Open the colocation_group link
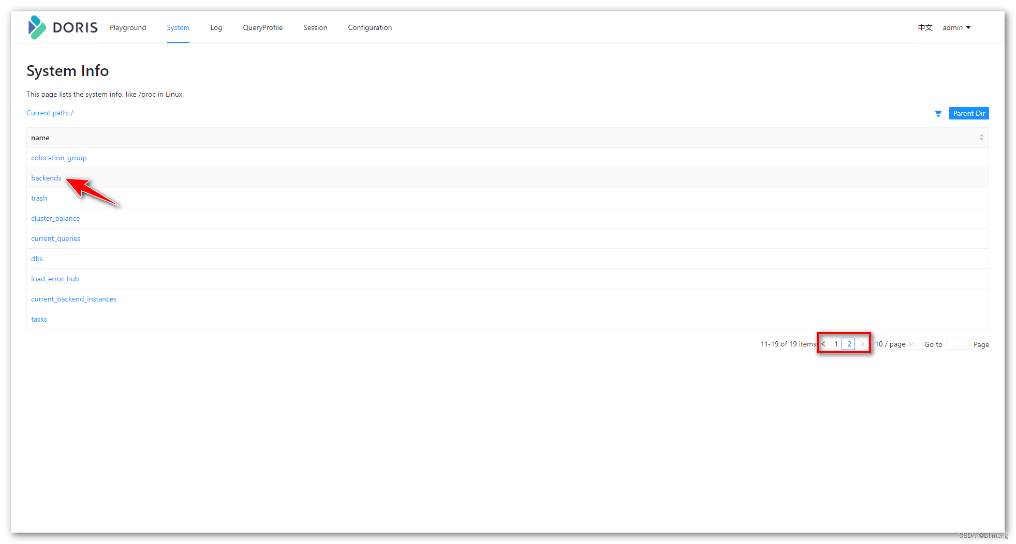This screenshot has height=544, width=1016. (59, 158)
